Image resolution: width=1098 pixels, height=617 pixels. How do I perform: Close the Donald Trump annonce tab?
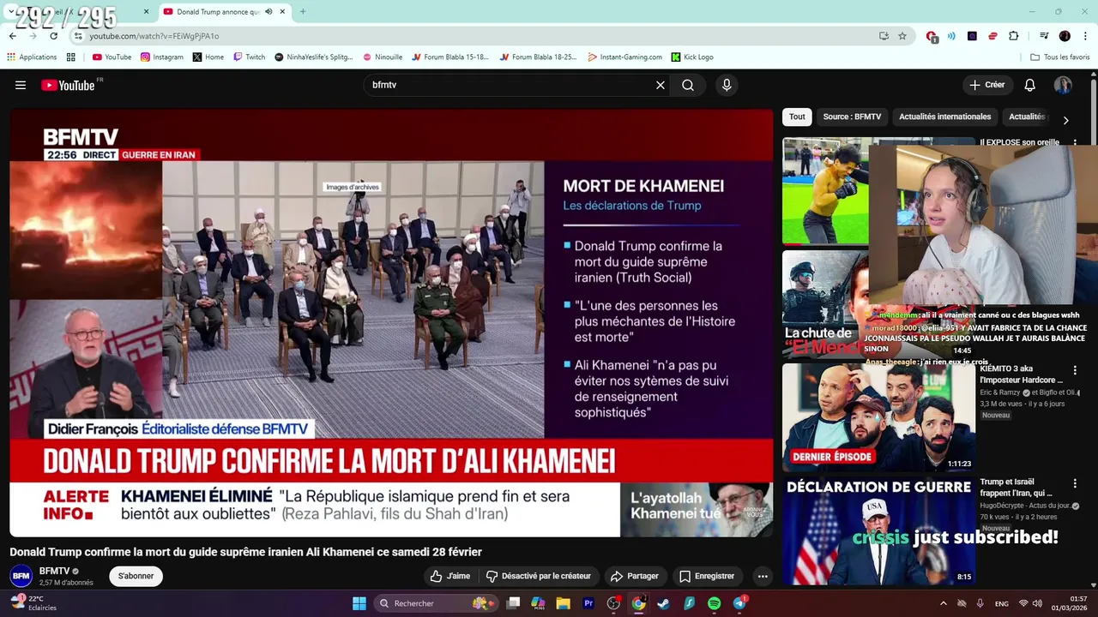(282, 12)
